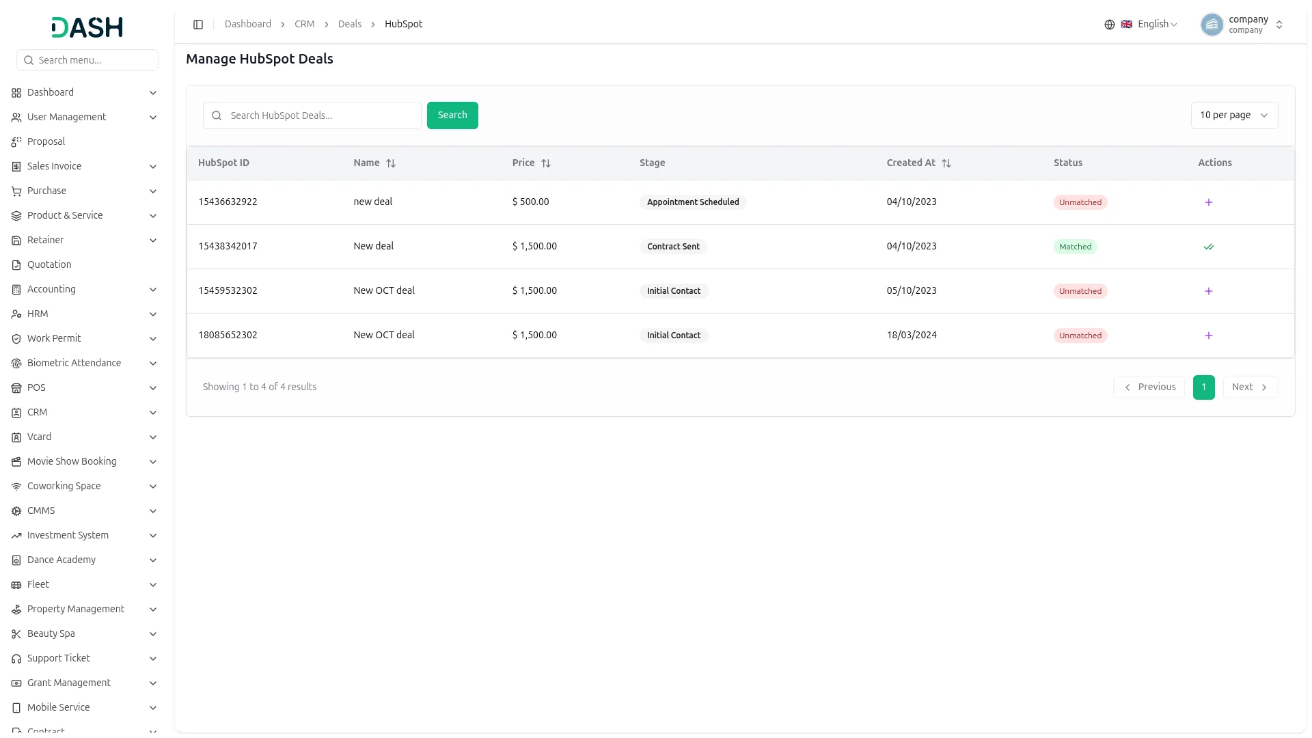Click HubSpot ID 15459532302
The image size is (1312, 738).
pyautogui.click(x=228, y=291)
